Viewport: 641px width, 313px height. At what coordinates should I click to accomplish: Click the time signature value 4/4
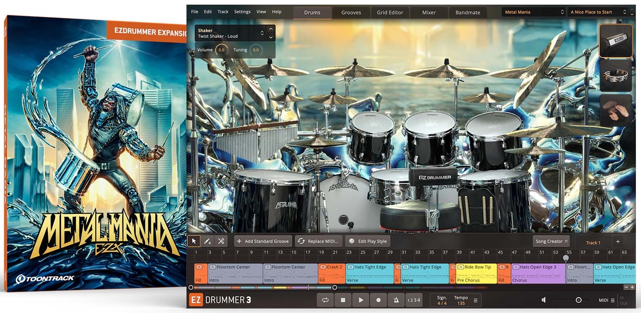[442, 303]
